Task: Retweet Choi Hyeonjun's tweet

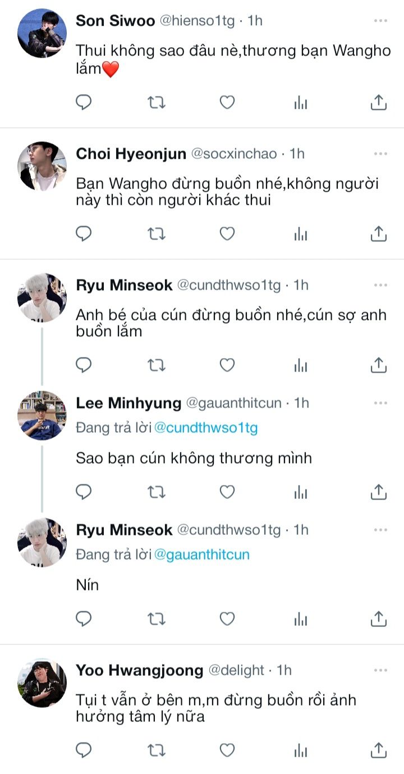Action: tap(156, 233)
